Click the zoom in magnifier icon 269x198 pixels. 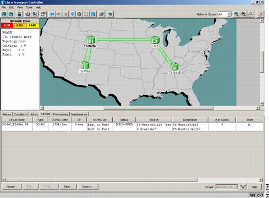pyautogui.click(x=244, y=14)
